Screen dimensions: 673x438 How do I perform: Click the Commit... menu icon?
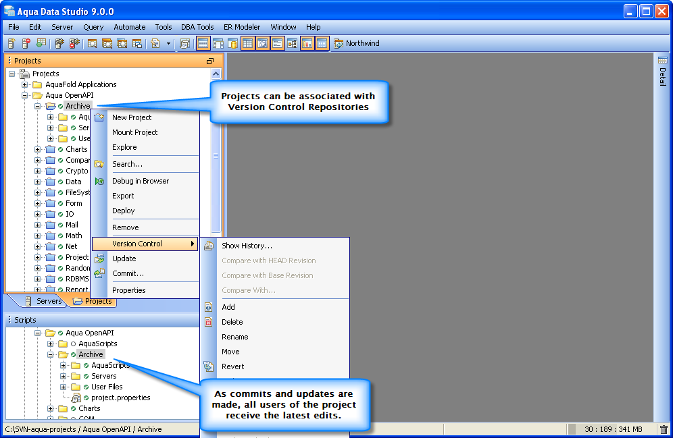point(99,273)
